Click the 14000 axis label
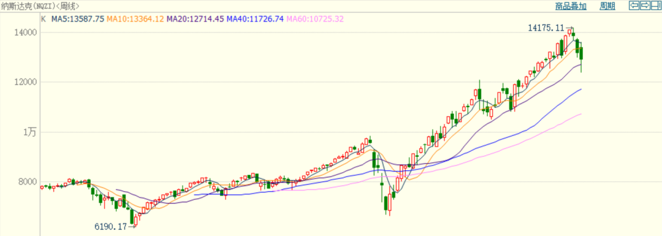 26,32
